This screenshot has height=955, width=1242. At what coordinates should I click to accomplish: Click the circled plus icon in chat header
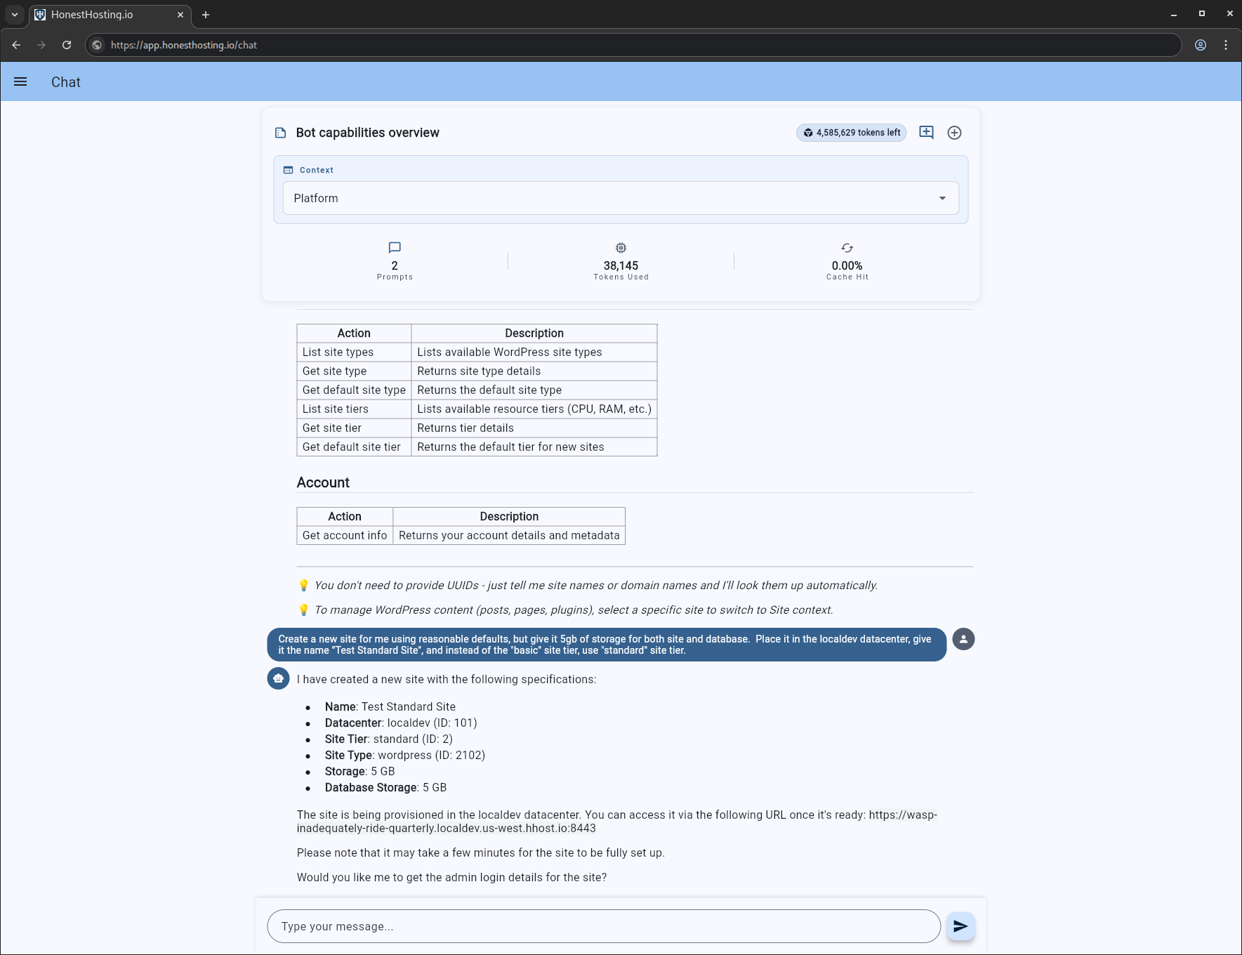click(x=954, y=133)
